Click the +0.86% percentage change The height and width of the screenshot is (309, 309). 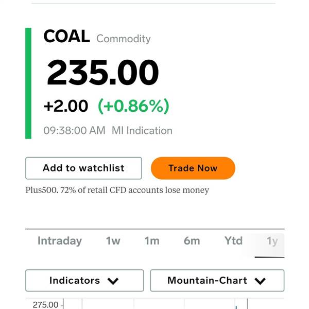(134, 106)
